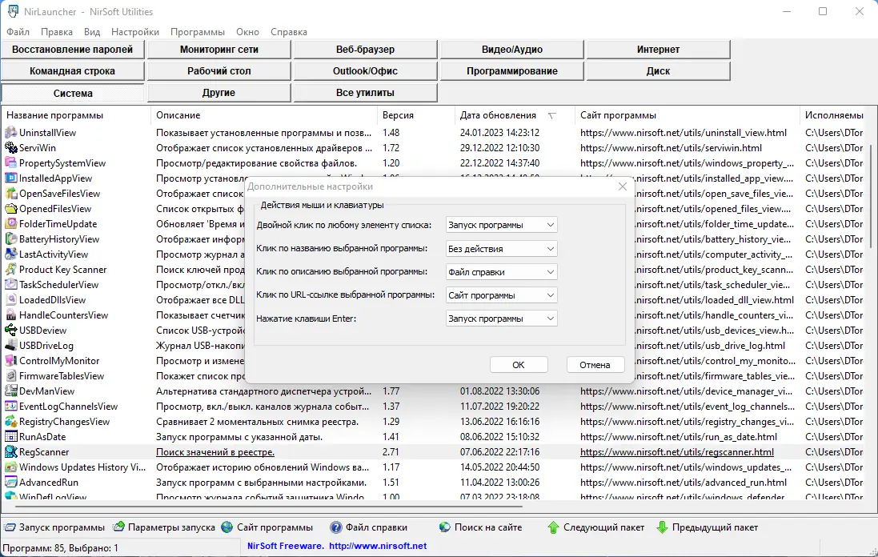Click the Файл справки help icon
Viewport: 878px width, 557px height.
[336, 527]
